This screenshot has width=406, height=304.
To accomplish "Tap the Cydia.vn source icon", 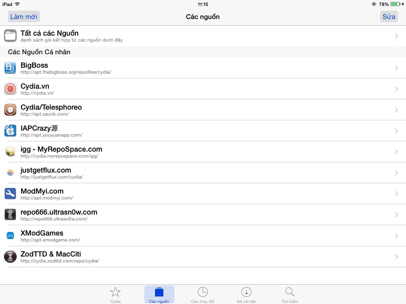I will [x=10, y=89].
